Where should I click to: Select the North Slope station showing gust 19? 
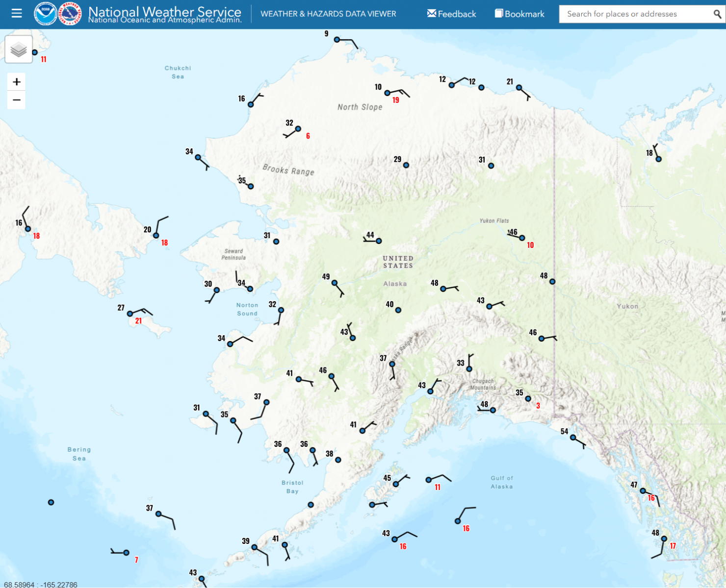pos(388,93)
